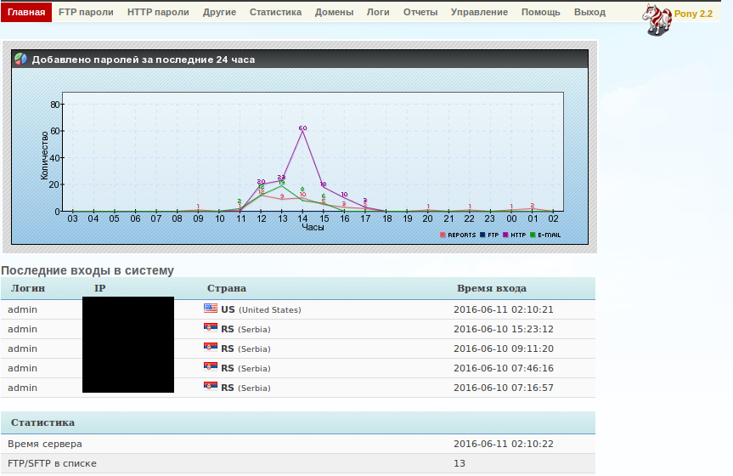Click the Serbia flag at 09:11:20 row

click(x=211, y=348)
